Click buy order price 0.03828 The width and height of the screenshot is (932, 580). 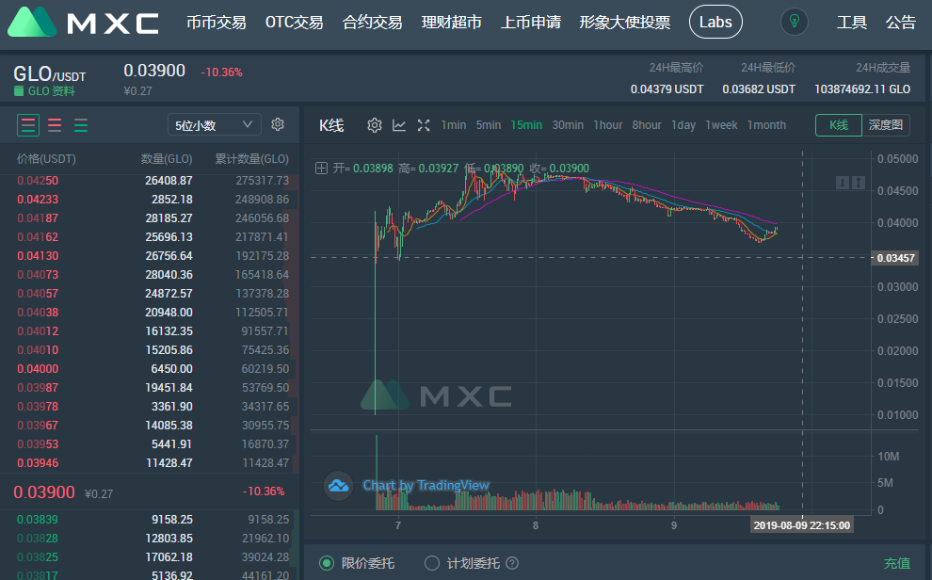point(38,539)
